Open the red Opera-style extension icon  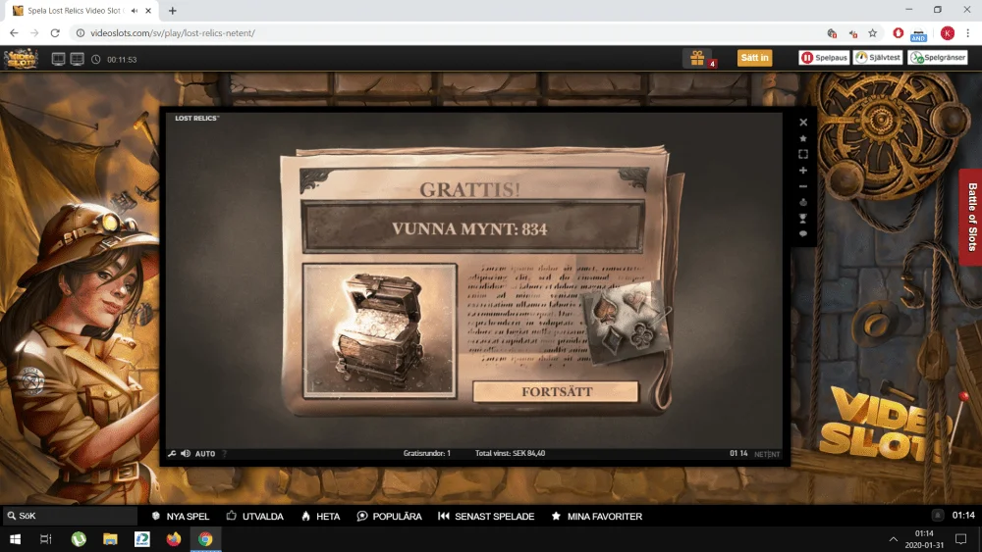[x=899, y=33]
